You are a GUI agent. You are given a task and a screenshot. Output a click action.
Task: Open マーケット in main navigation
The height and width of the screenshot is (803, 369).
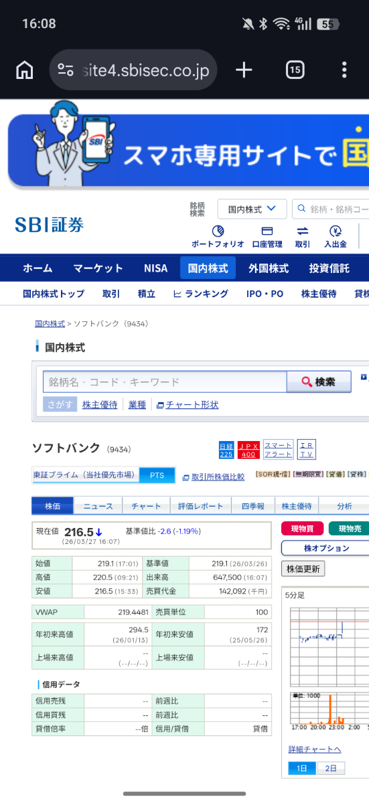click(x=98, y=268)
